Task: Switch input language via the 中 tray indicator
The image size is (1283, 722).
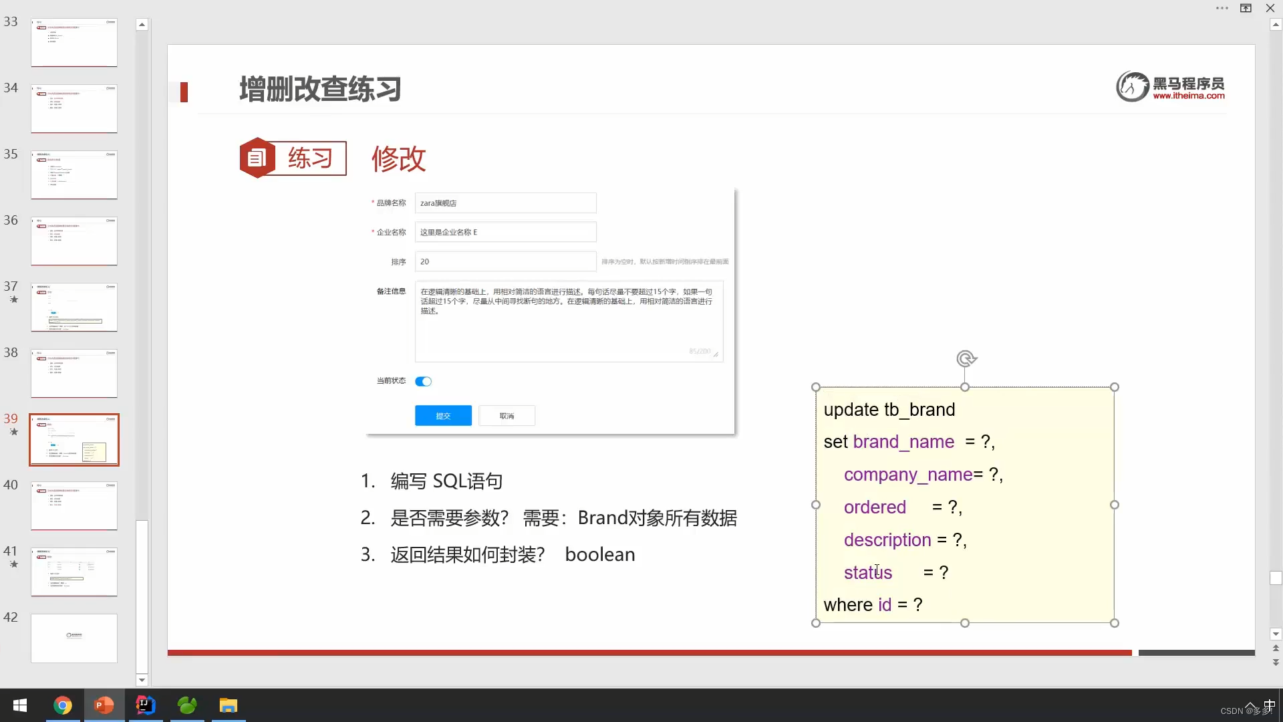Action: click(x=1270, y=705)
